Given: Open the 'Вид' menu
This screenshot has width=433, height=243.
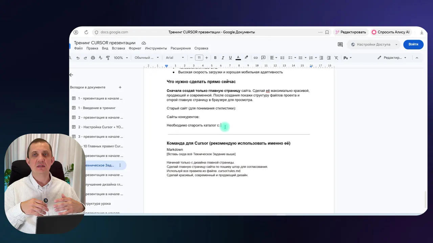Looking at the screenshot, I should click(105, 48).
